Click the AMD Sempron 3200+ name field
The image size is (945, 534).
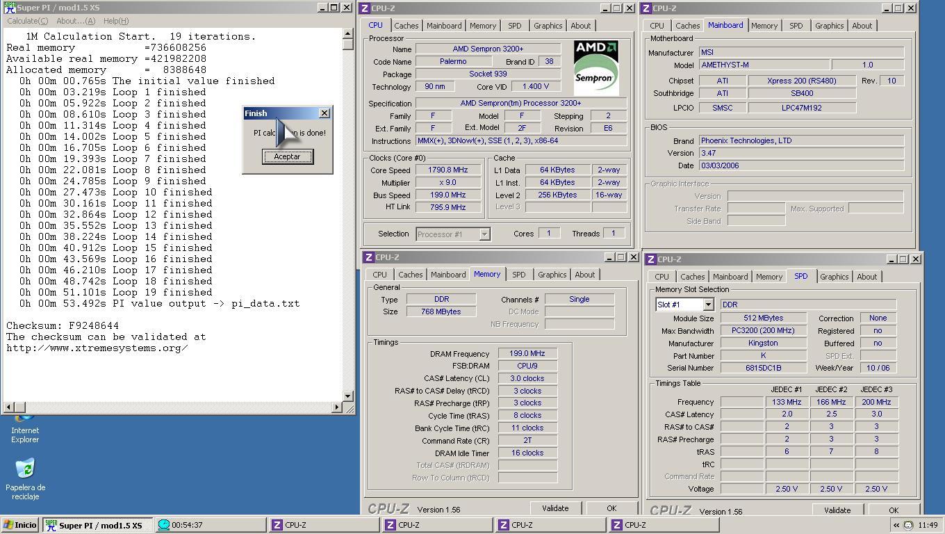pyautogui.click(x=488, y=49)
